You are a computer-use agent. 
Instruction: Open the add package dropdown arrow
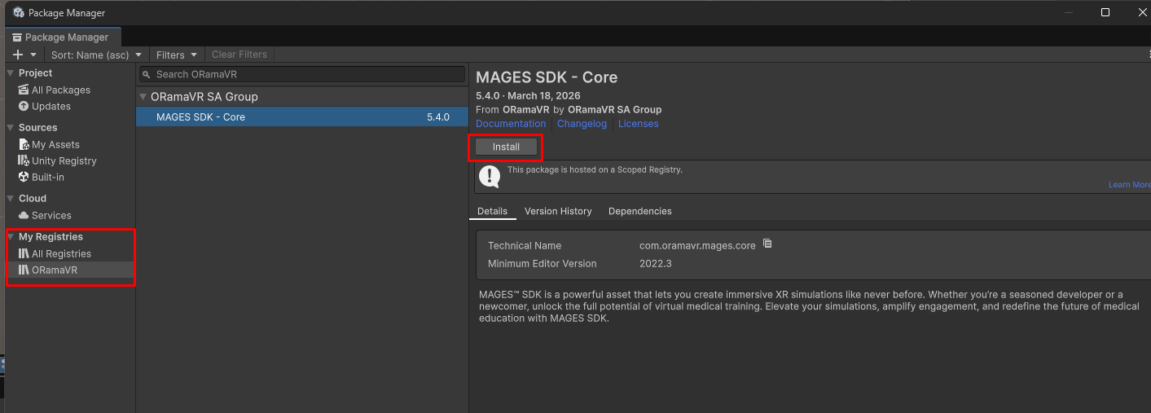pos(33,55)
